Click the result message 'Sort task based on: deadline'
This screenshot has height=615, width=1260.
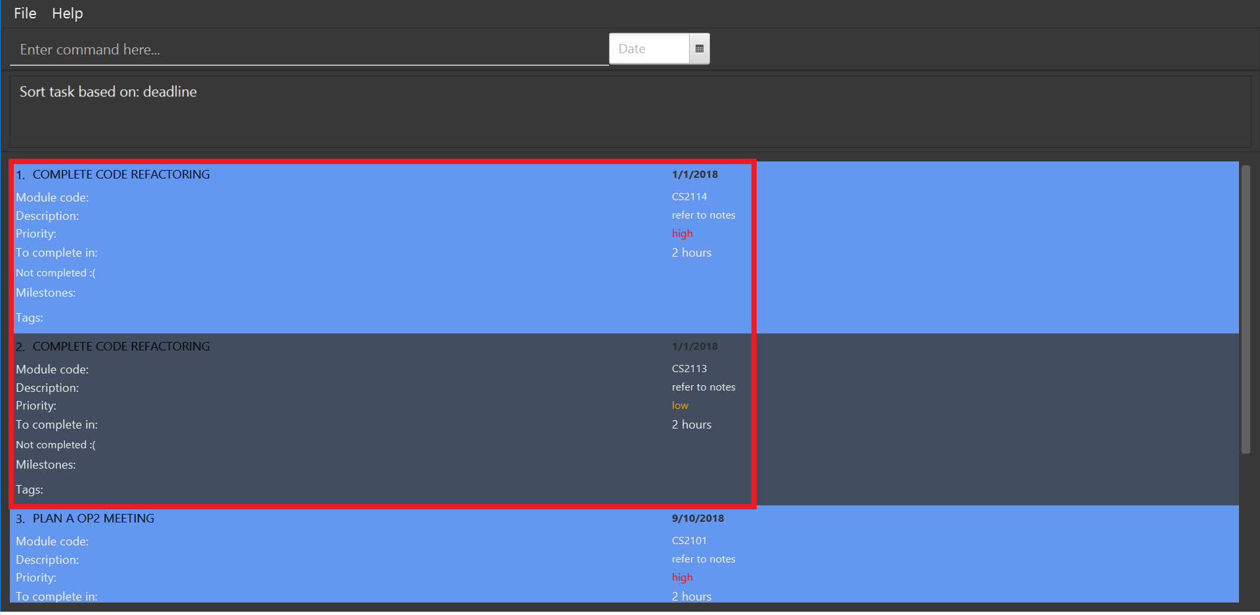[x=108, y=92]
